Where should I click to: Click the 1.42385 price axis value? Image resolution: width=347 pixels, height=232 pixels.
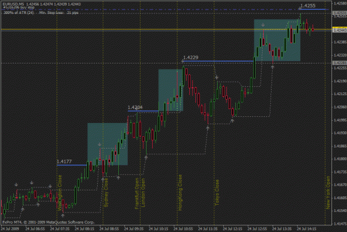point(340,42)
